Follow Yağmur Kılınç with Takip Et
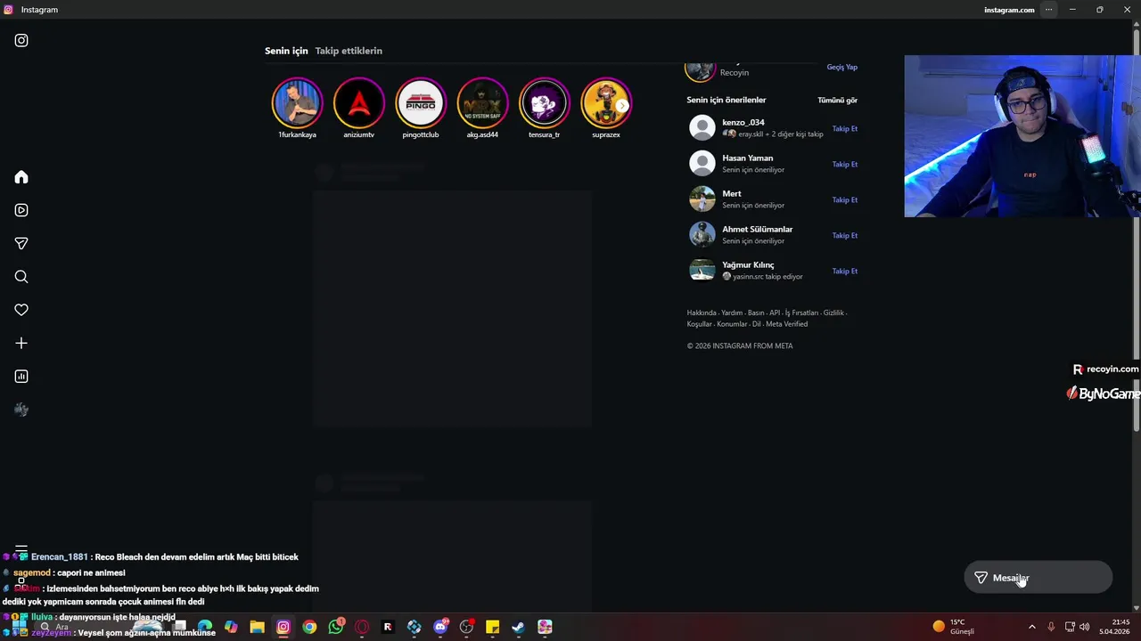Viewport: 1141px width, 641px height. 844,271
